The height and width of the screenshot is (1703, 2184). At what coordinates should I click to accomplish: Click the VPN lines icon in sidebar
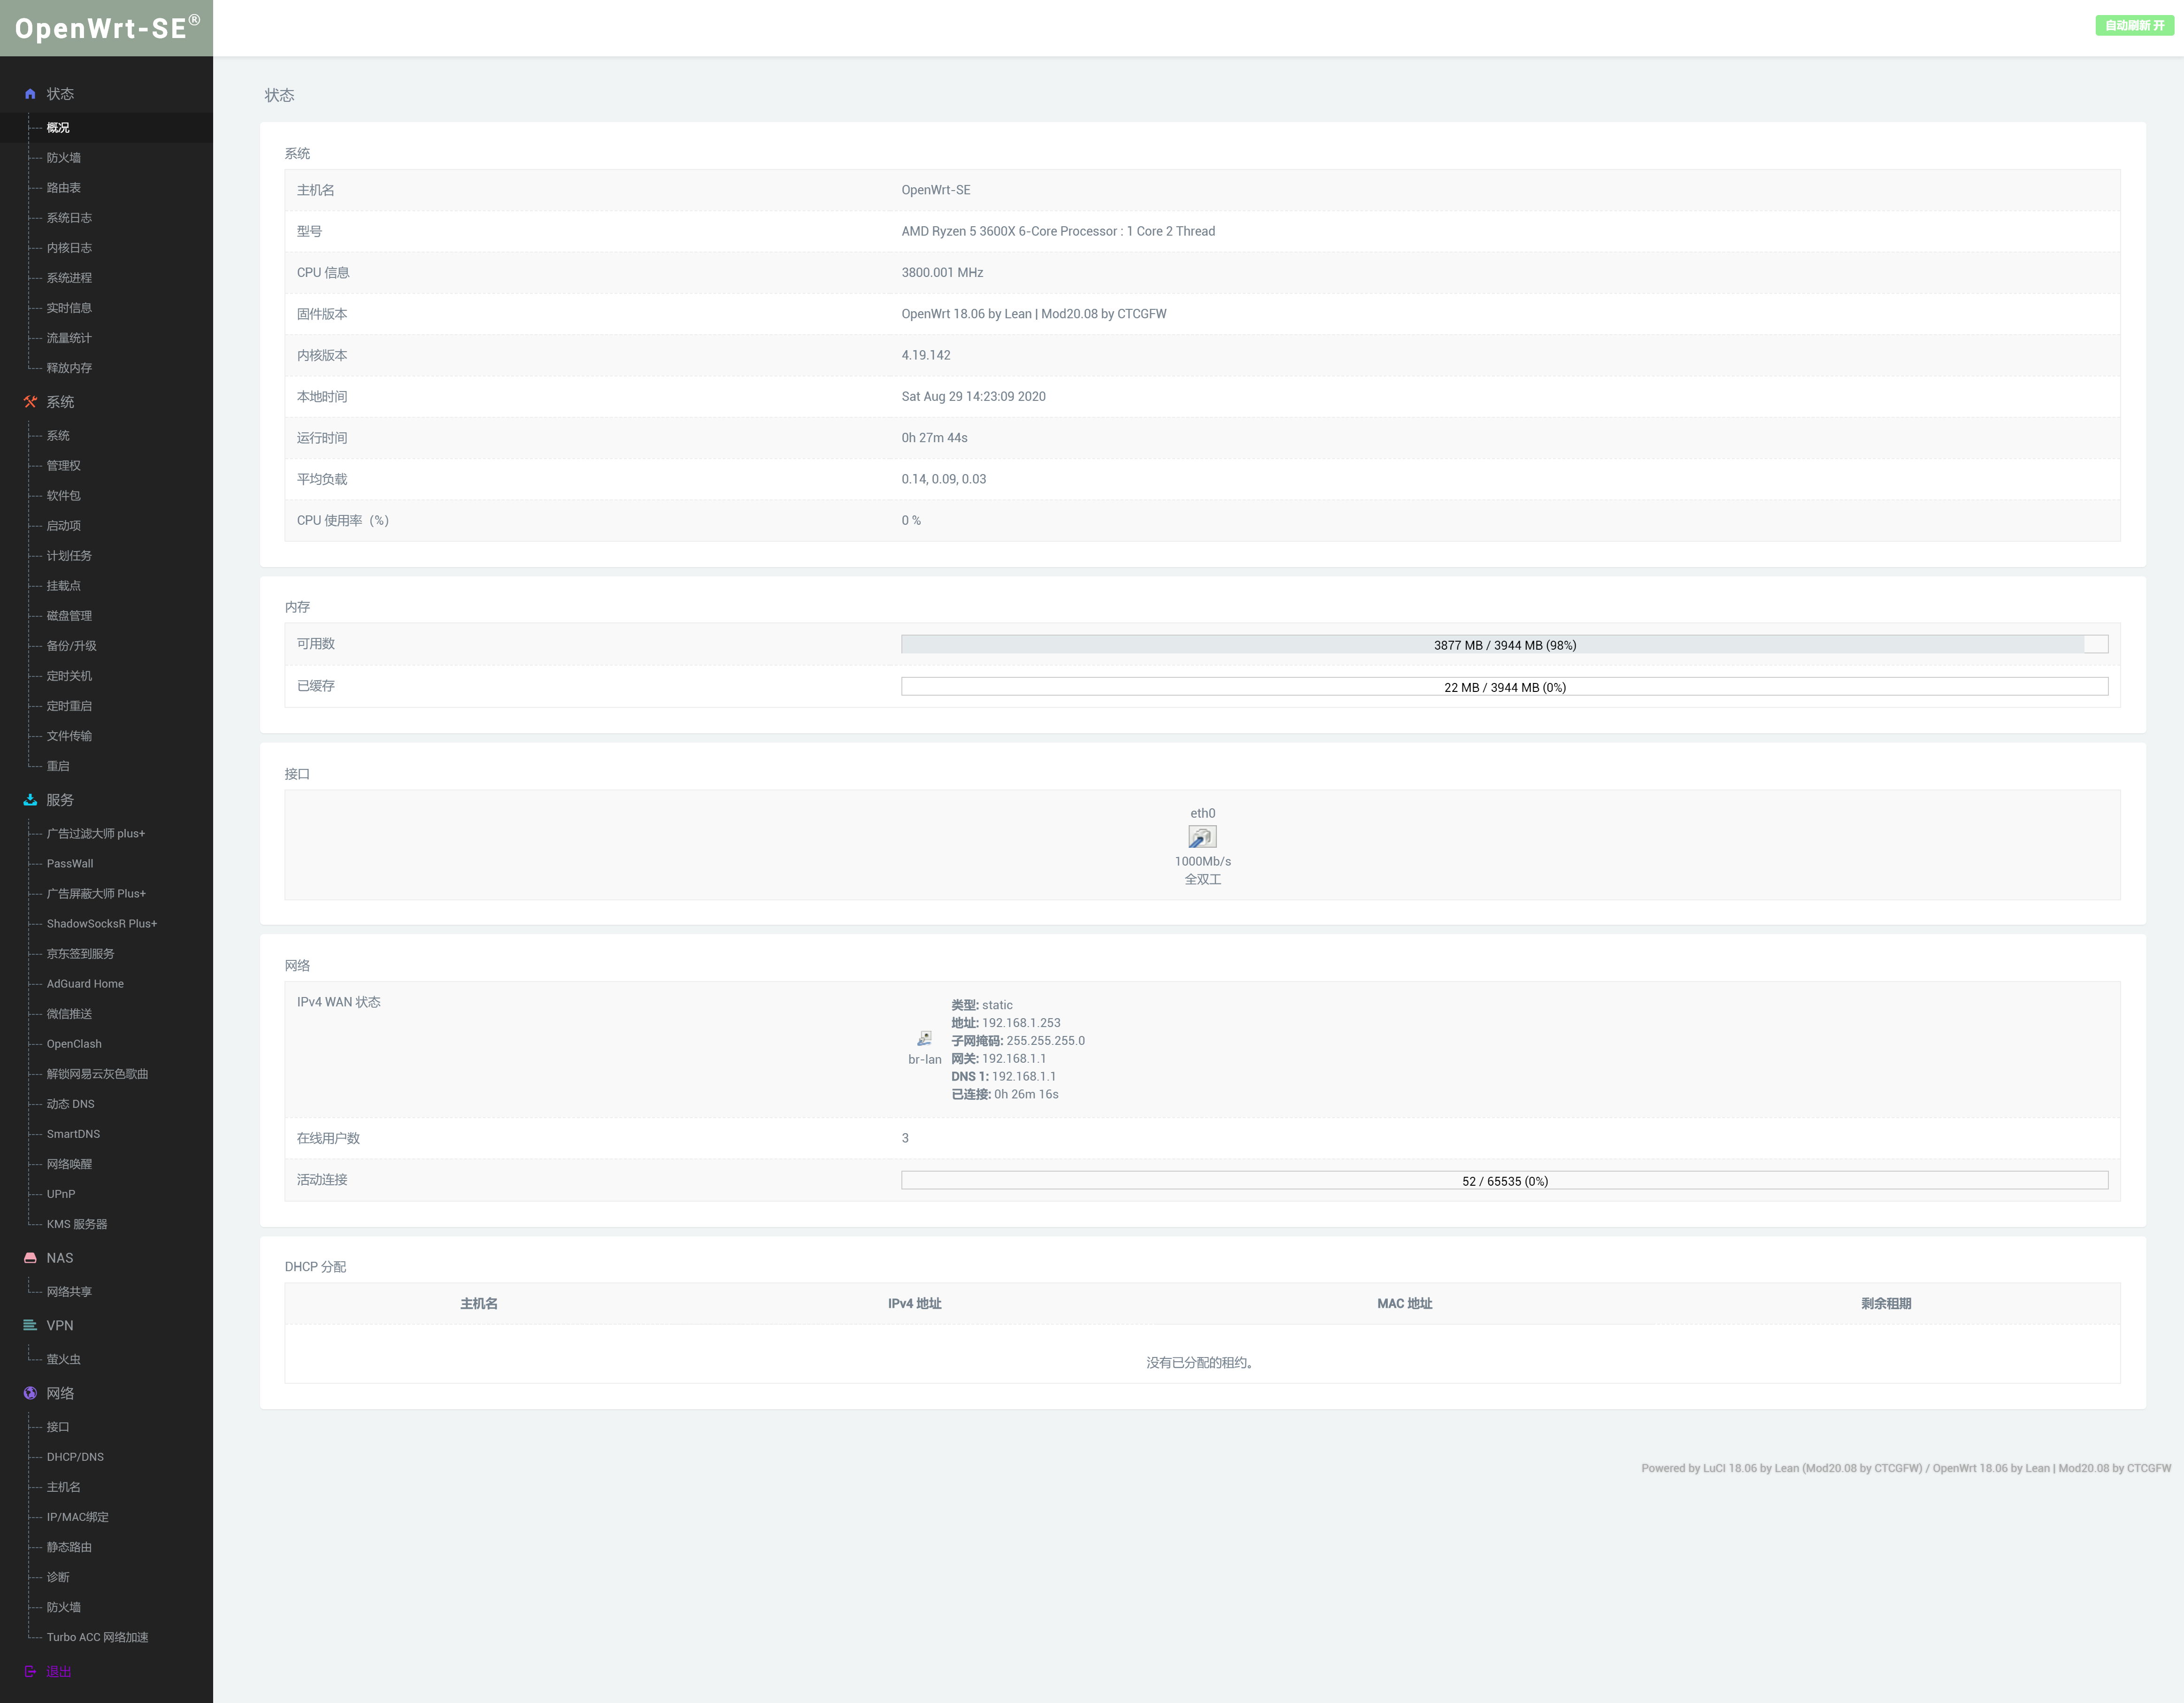(30, 1325)
